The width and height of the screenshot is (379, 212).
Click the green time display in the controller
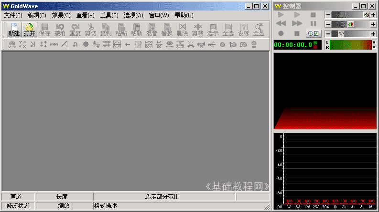[293, 44]
